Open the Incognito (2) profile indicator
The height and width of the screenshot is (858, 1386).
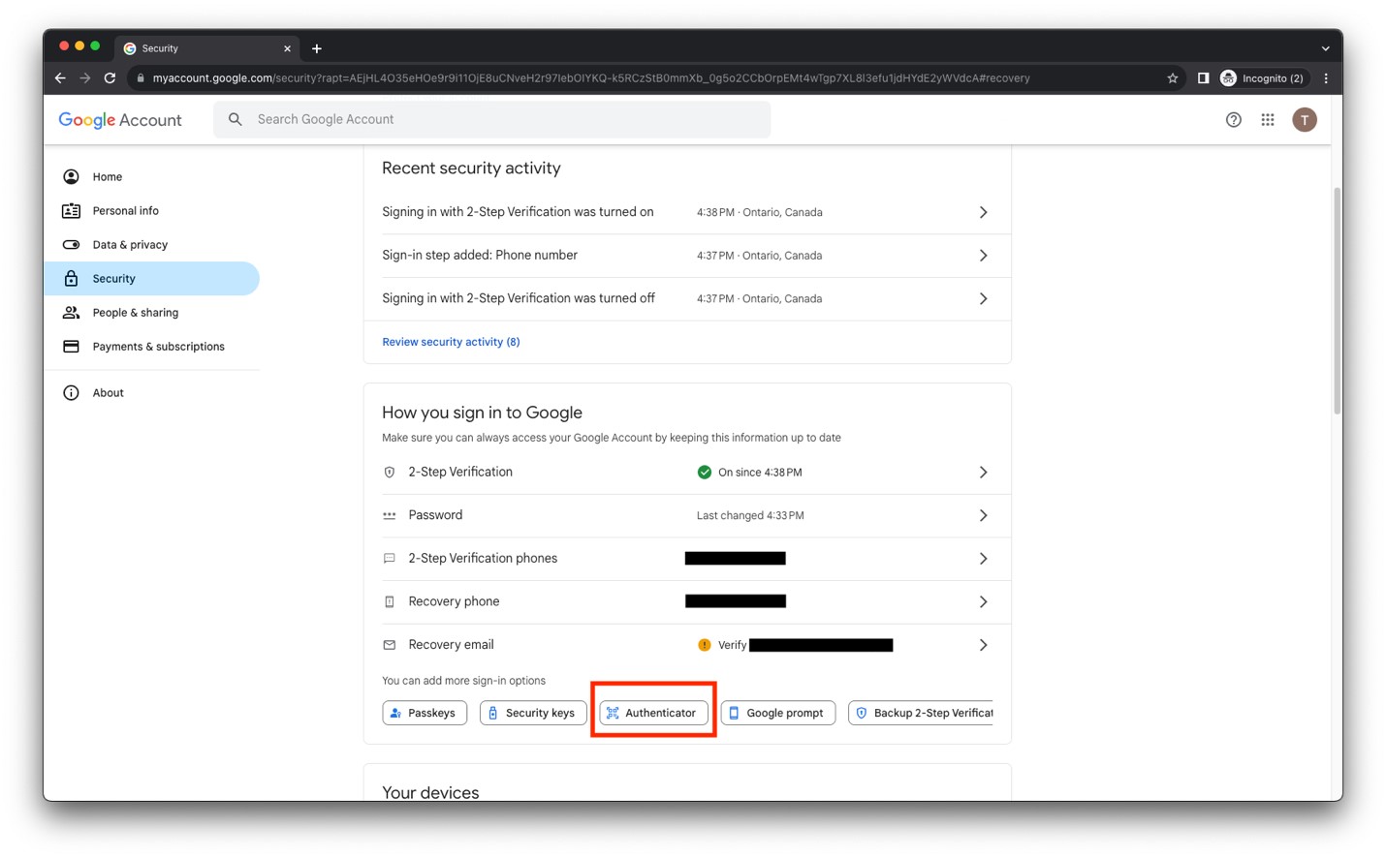click(x=1263, y=78)
